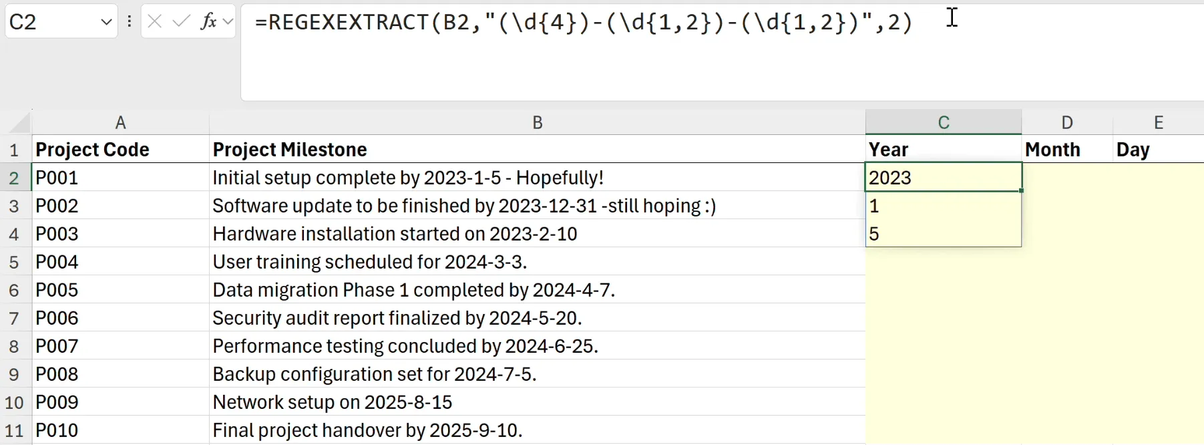Click cell containing P006 project code
This screenshot has width=1204, height=445.
120,318
